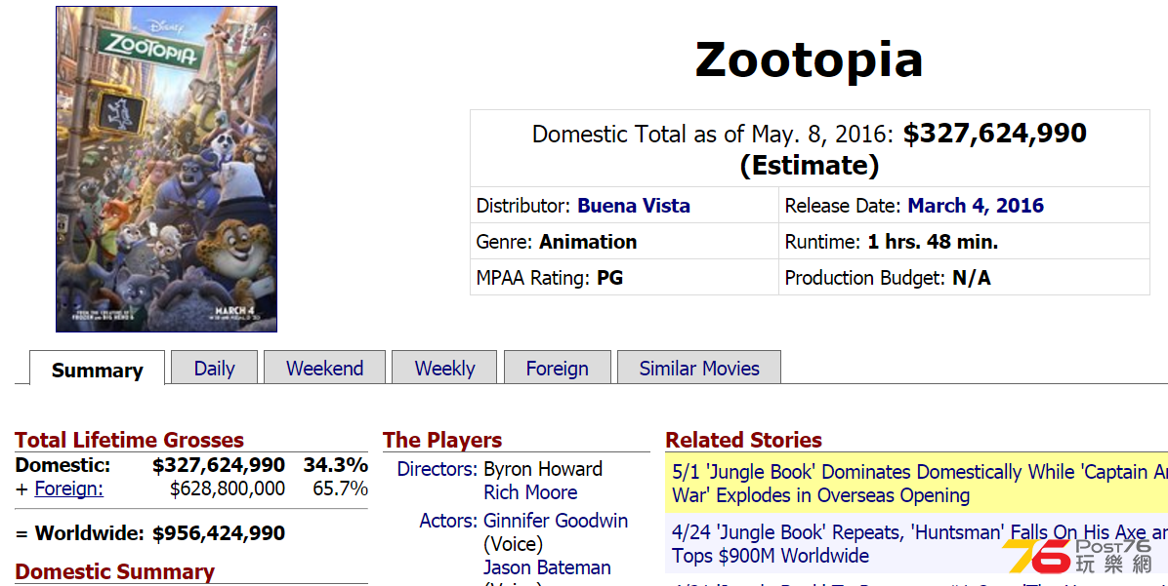The width and height of the screenshot is (1168, 586).
Task: Open the March 4, 2016 release date link
Action: pos(976,206)
